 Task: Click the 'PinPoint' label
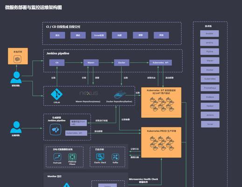57,163
